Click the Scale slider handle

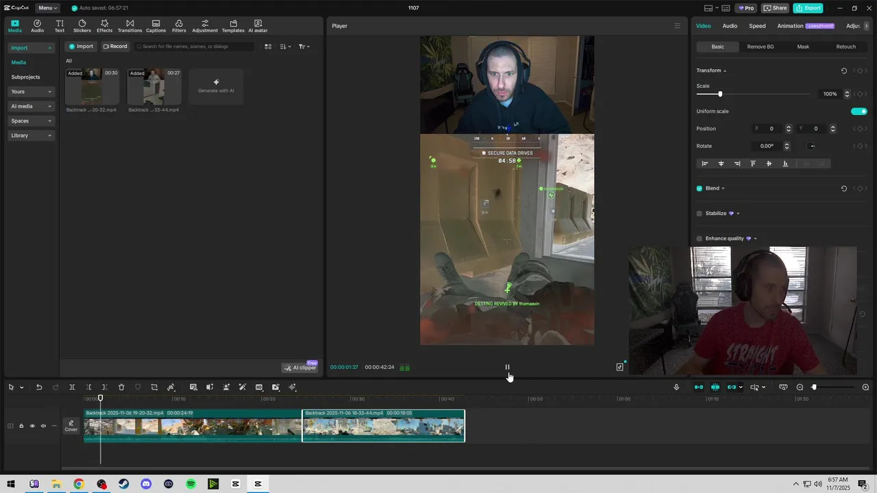720,94
